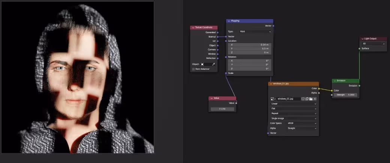Click the fake user shield icon
390x163 pixels.
(x=303, y=99)
